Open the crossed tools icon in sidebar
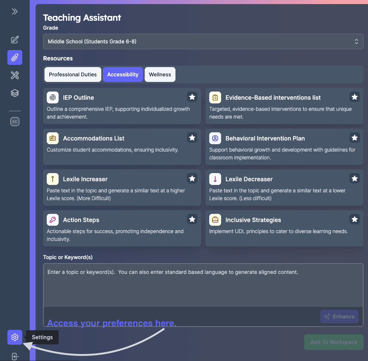 click(x=15, y=75)
